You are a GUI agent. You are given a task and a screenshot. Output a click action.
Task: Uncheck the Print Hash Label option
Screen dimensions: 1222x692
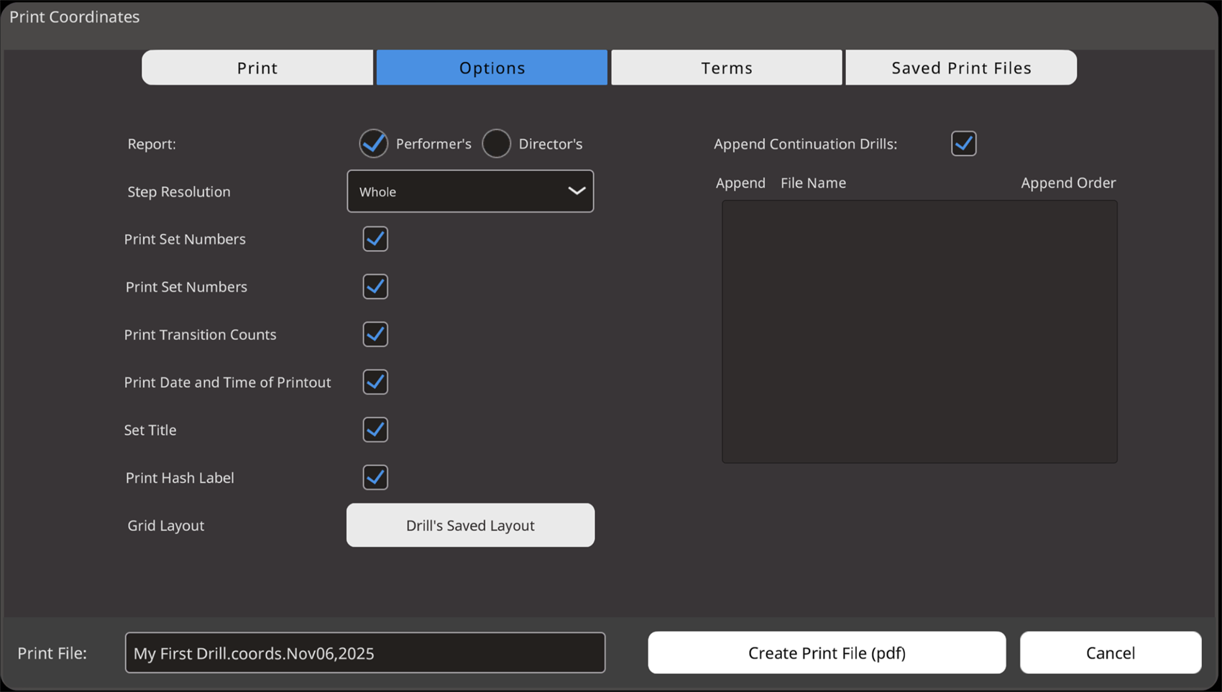click(x=375, y=477)
